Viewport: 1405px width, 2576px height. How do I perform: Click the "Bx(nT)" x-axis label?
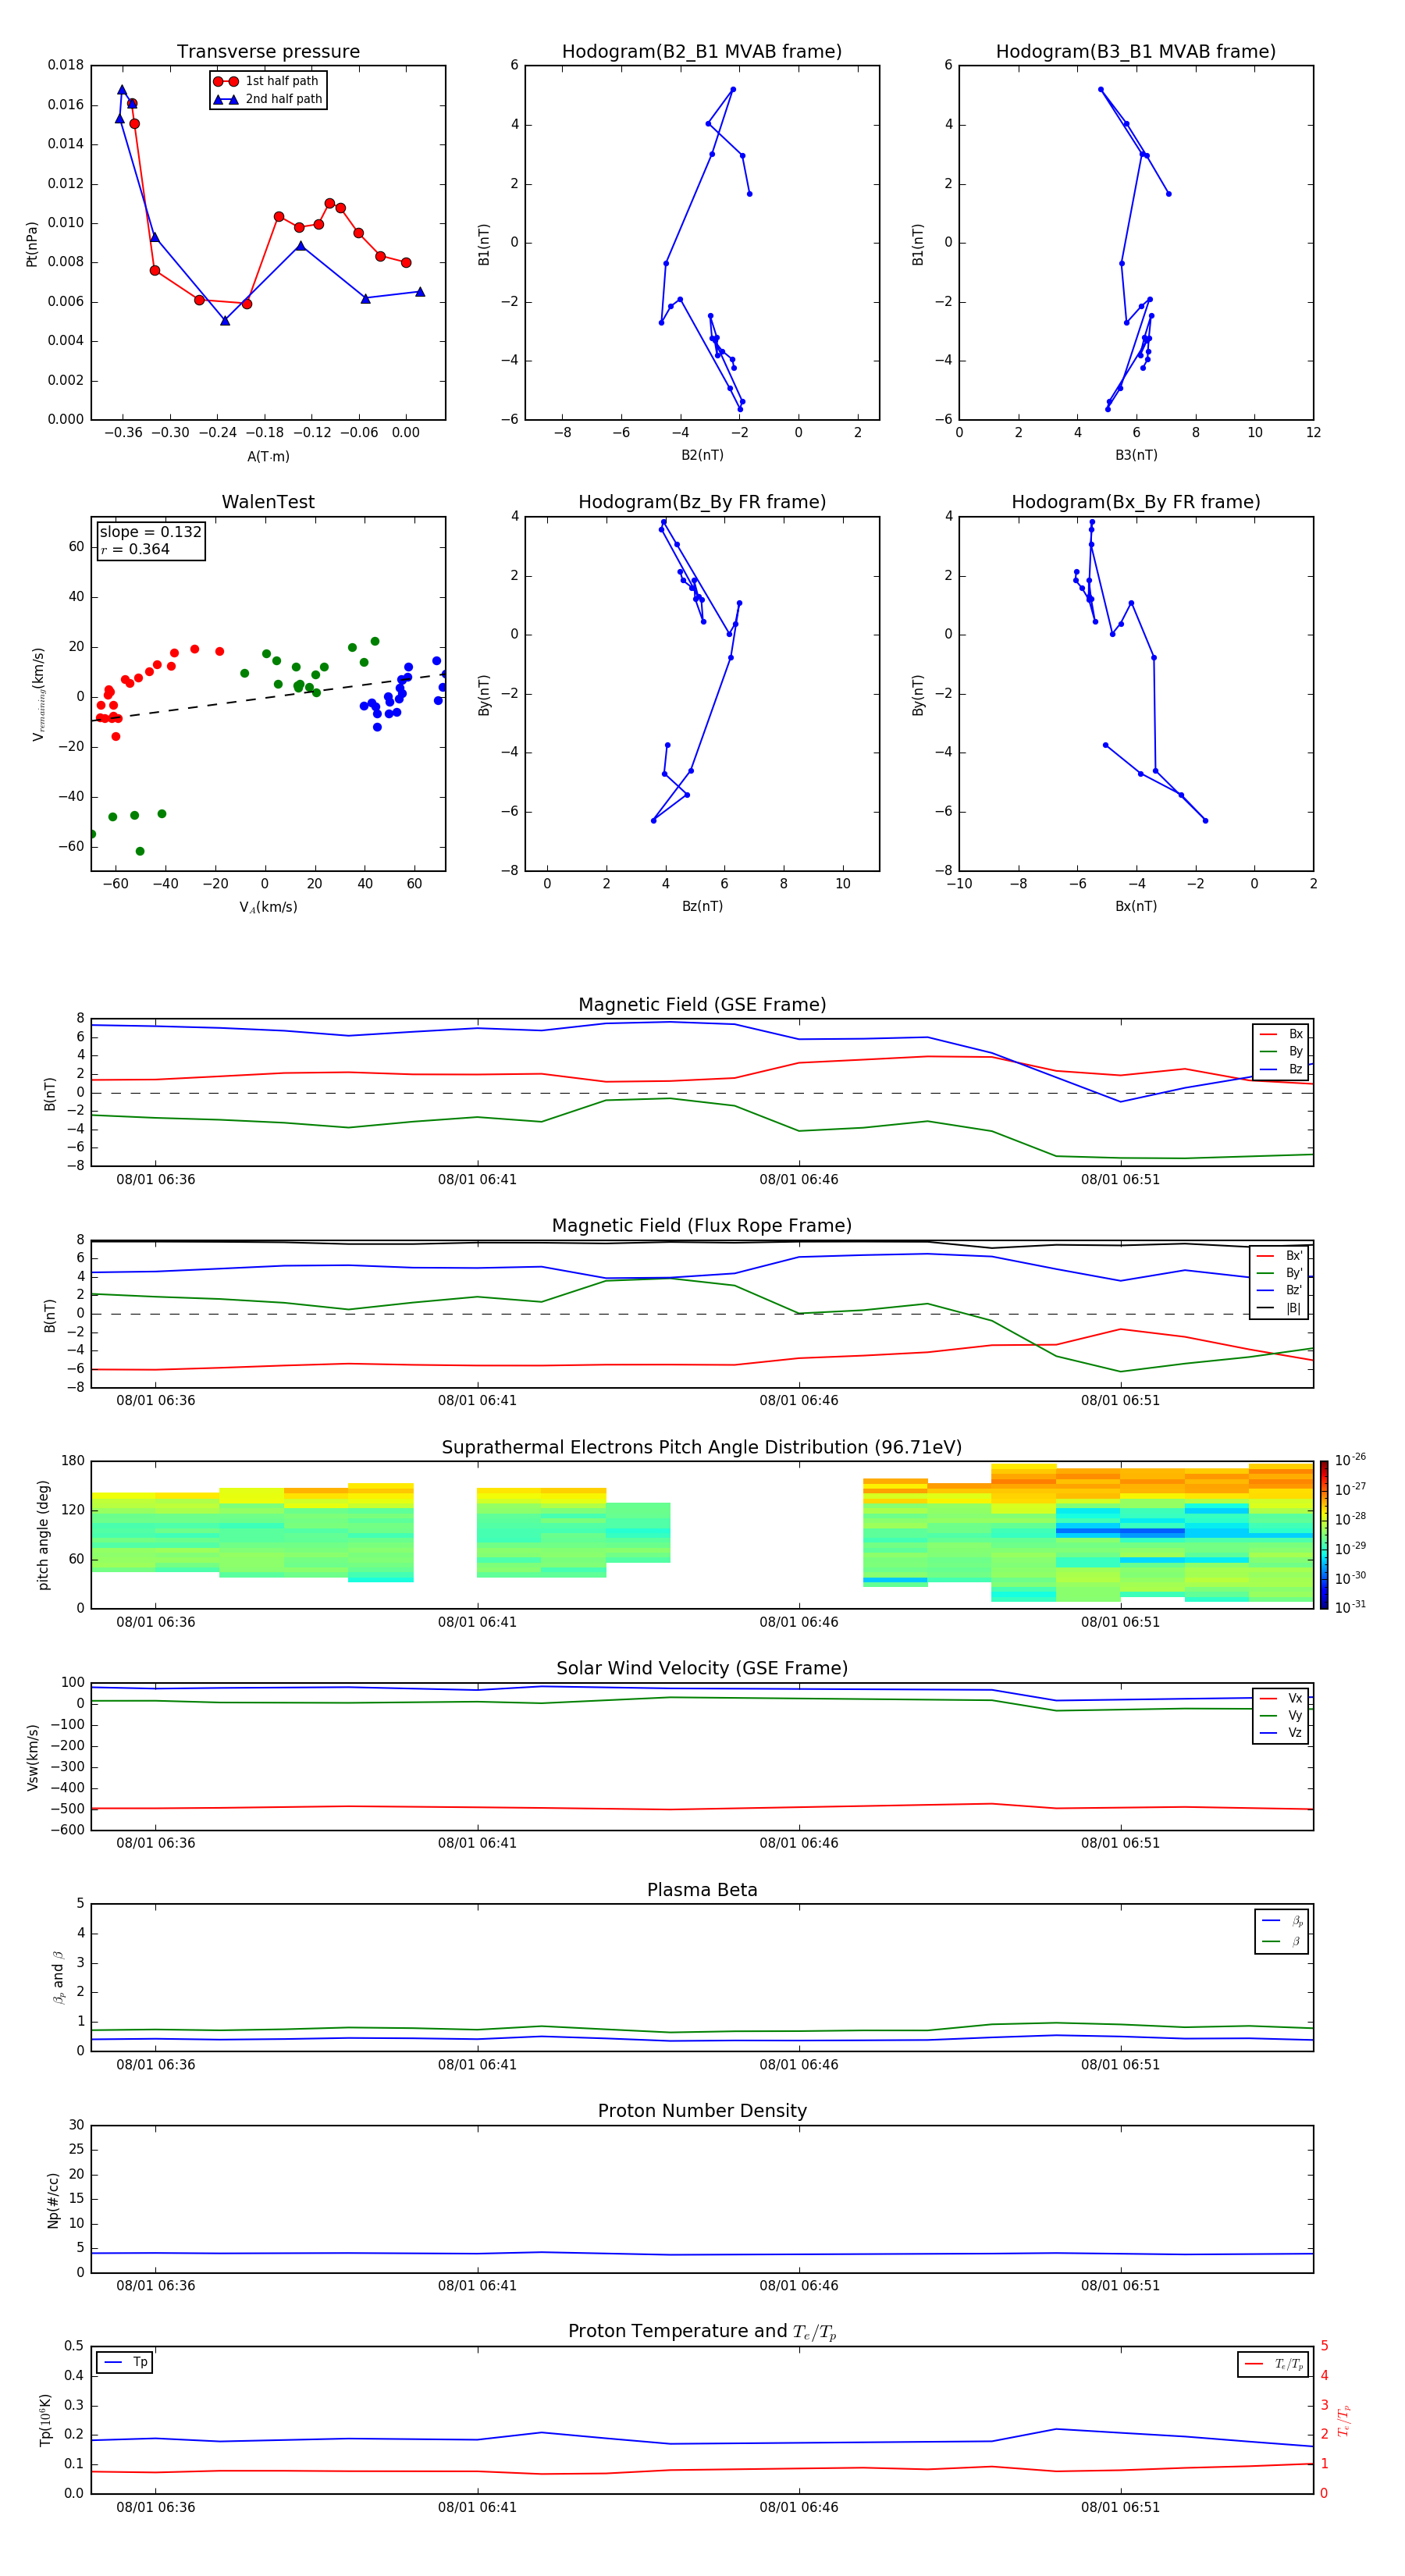1136,906
